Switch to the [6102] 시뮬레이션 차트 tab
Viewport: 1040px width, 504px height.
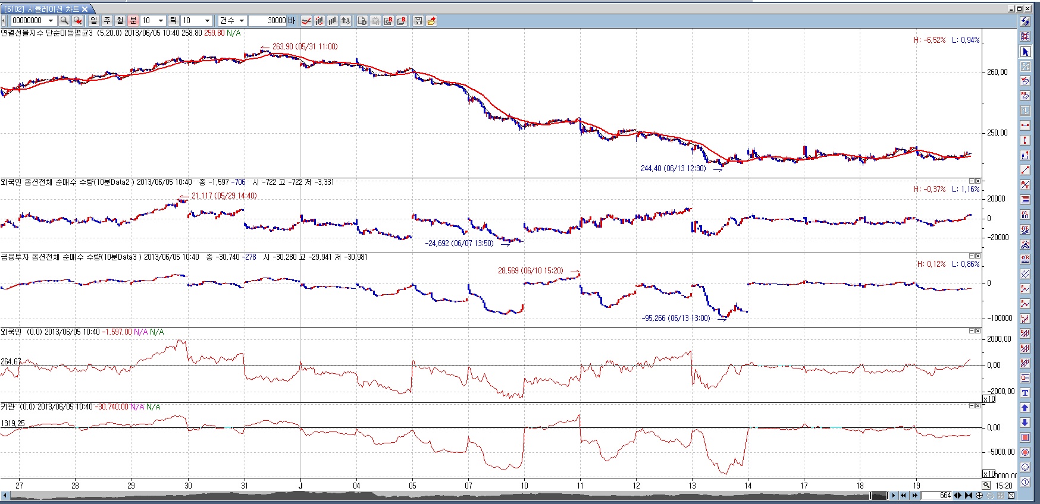(42, 9)
